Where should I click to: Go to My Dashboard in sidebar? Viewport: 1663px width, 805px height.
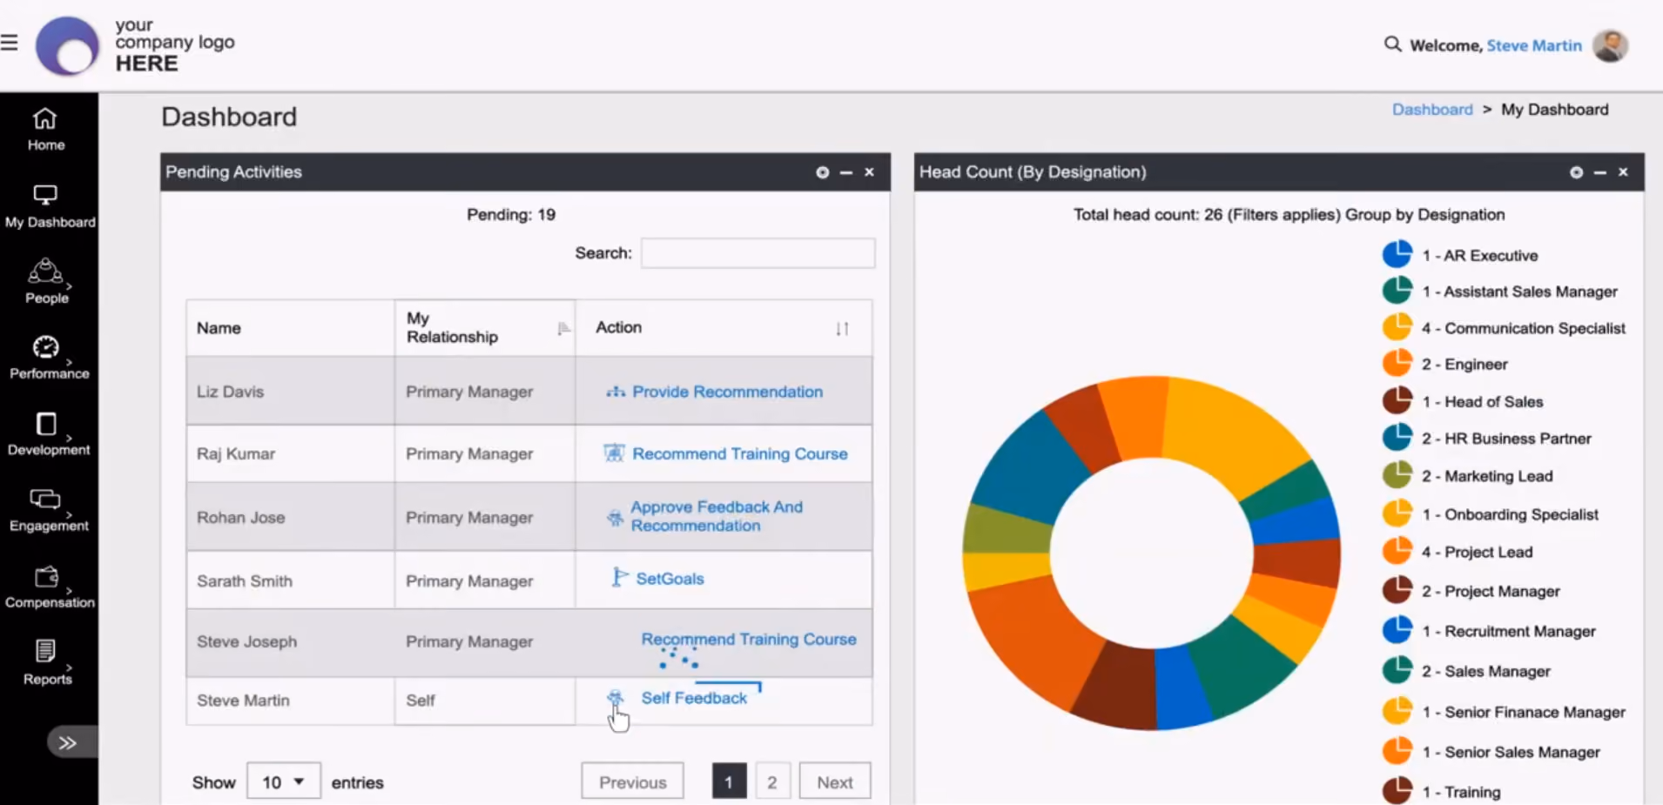pos(50,206)
